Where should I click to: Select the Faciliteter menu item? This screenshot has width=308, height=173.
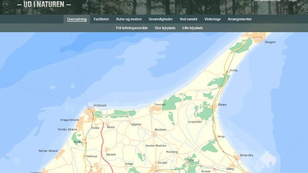click(102, 19)
